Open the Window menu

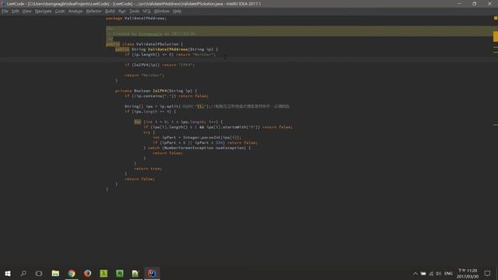161,11
